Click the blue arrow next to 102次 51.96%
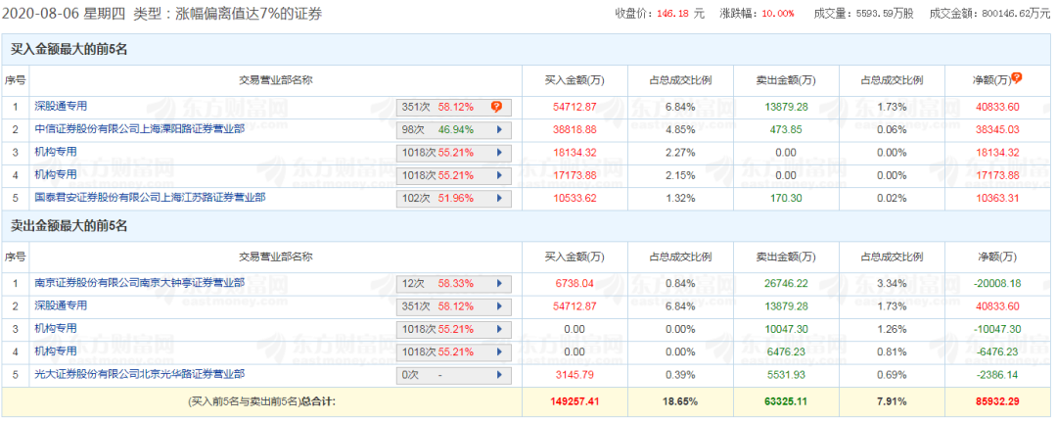Viewport: 1057px width, 421px height. click(x=499, y=198)
